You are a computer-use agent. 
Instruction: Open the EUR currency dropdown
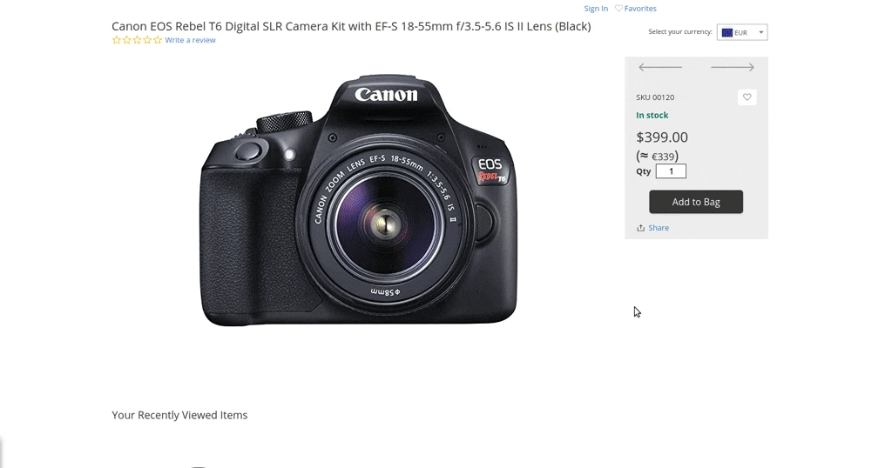point(742,32)
